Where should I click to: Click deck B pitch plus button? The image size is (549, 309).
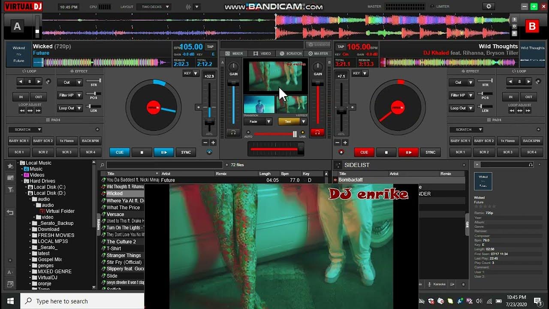pos(345,142)
